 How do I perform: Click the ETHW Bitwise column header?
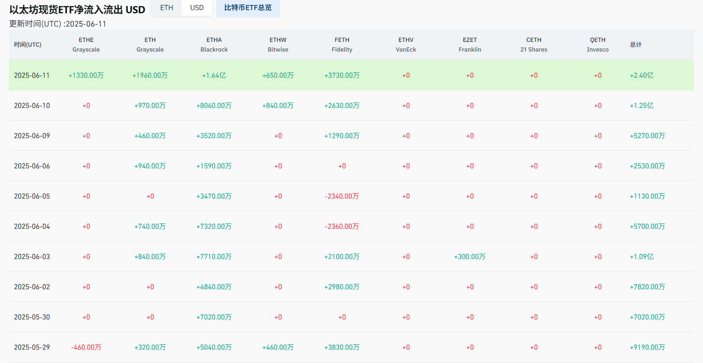tap(278, 45)
